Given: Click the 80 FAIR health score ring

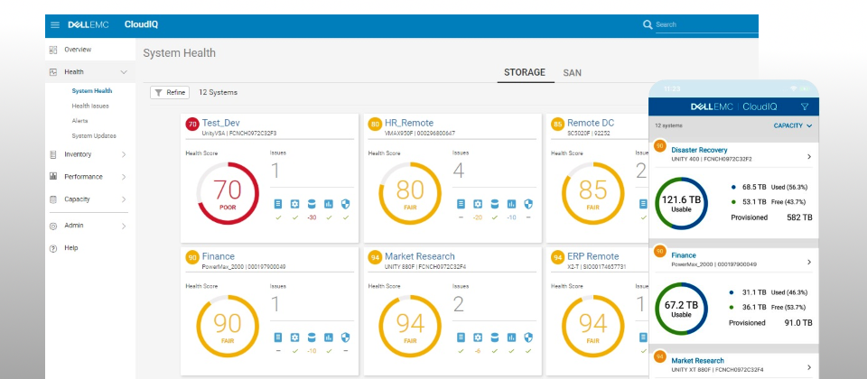Looking at the screenshot, I should (410, 193).
